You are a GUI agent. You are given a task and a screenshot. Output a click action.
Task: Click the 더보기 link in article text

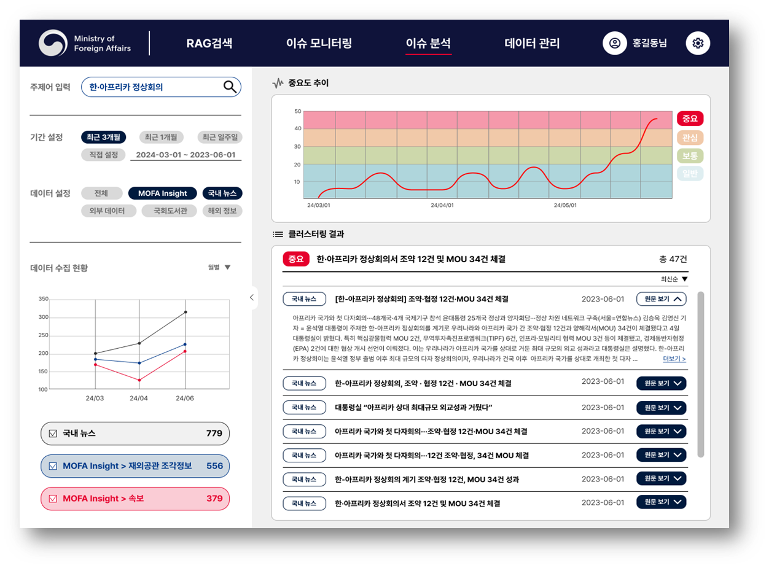click(674, 359)
